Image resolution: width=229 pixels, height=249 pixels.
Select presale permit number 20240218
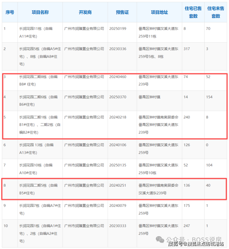(x=118, y=117)
